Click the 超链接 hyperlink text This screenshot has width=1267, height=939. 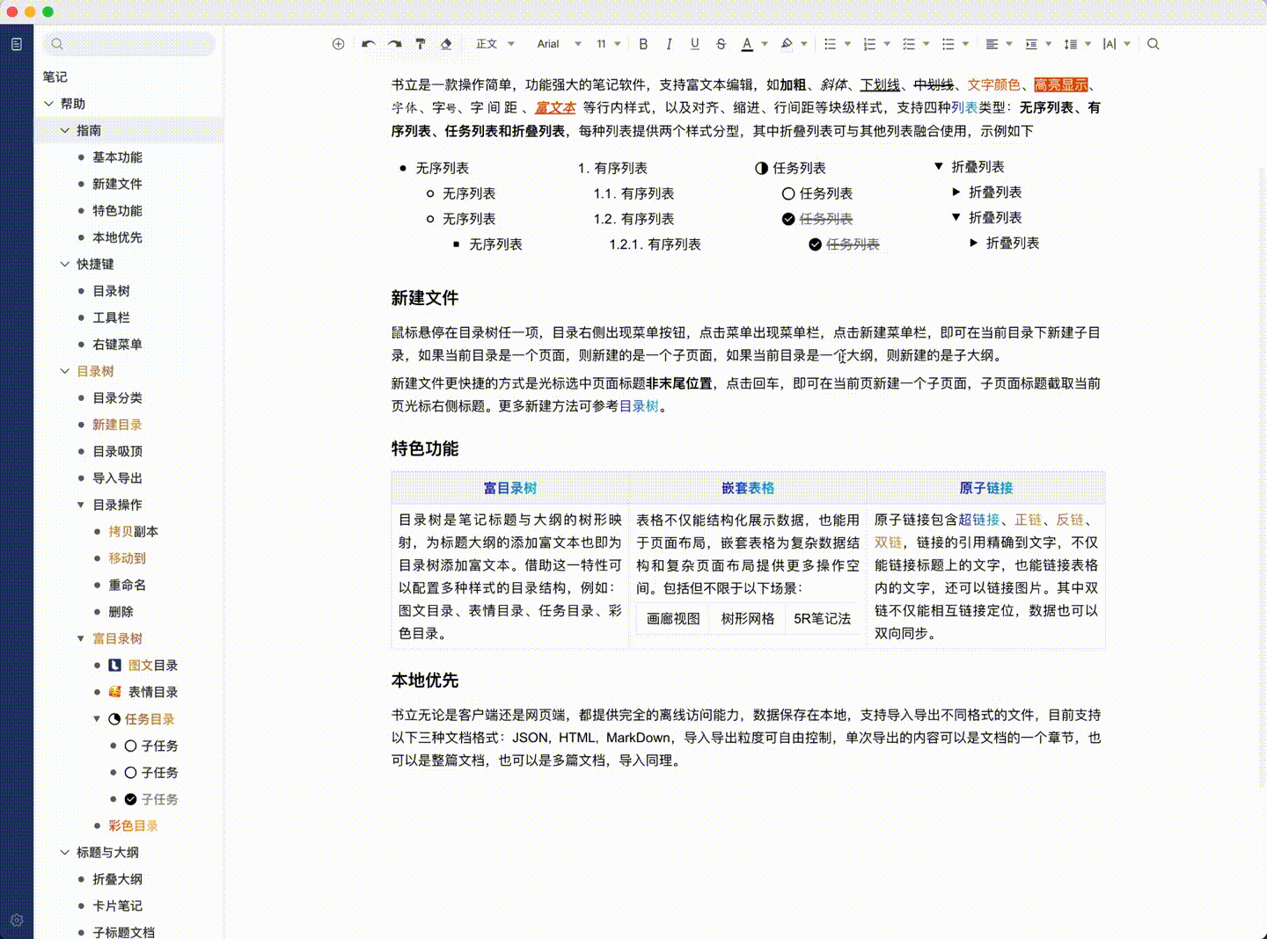tap(979, 520)
